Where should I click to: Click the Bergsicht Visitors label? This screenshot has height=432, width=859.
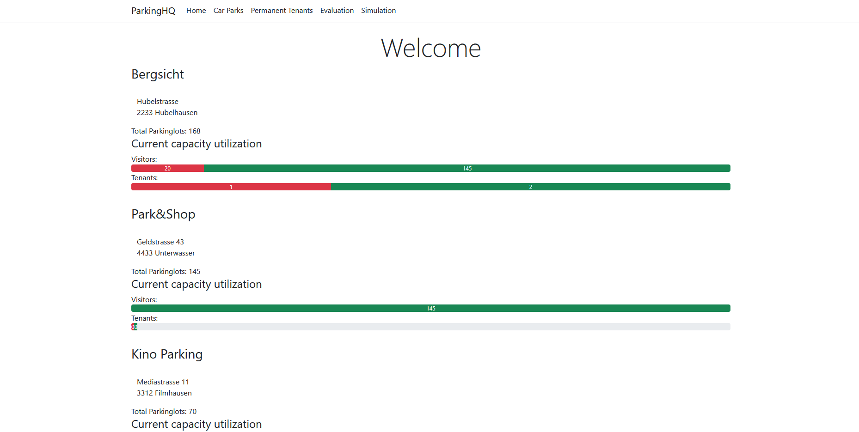(144, 159)
